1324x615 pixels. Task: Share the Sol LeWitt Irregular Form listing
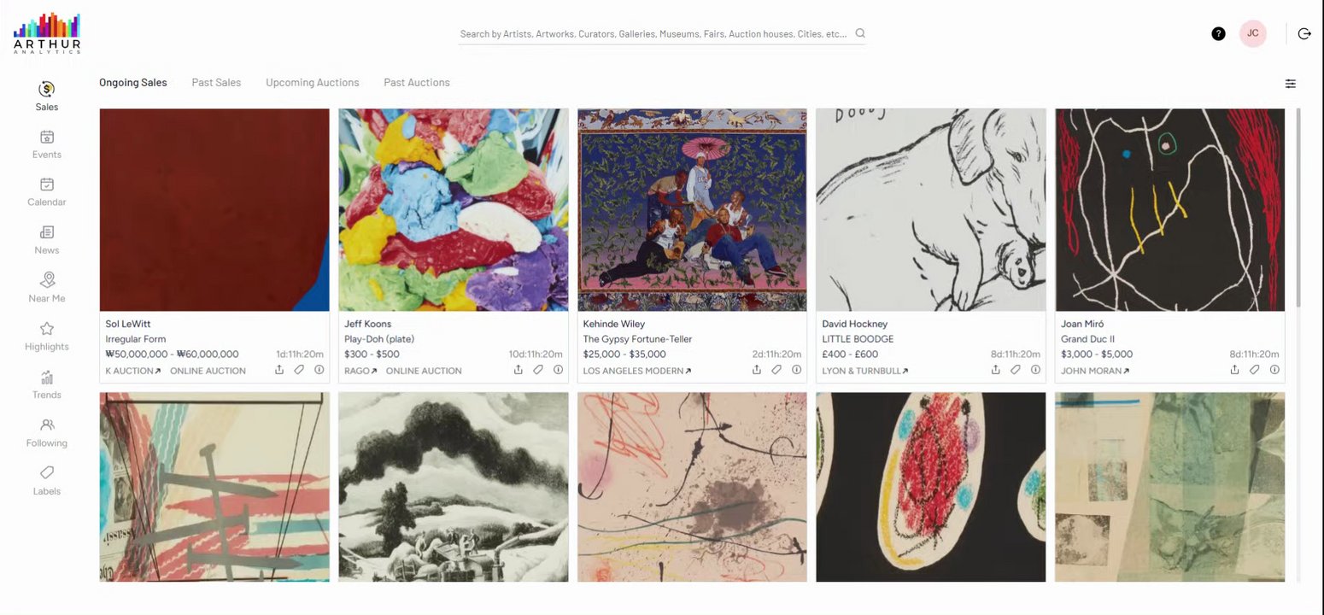click(279, 370)
